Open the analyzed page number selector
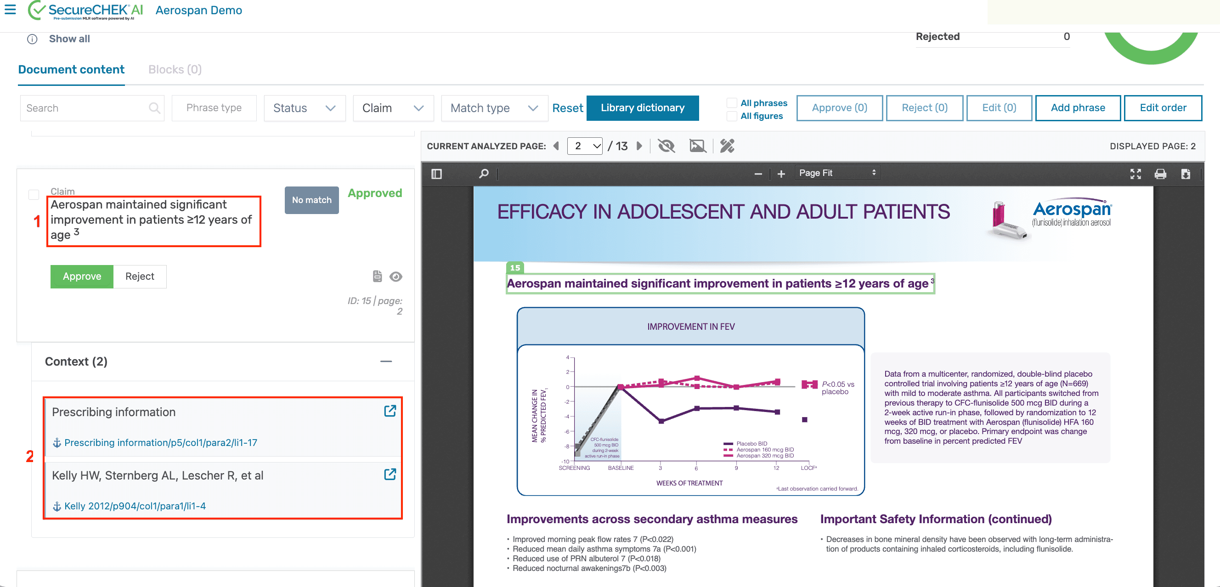This screenshot has height=587, width=1220. pos(584,146)
